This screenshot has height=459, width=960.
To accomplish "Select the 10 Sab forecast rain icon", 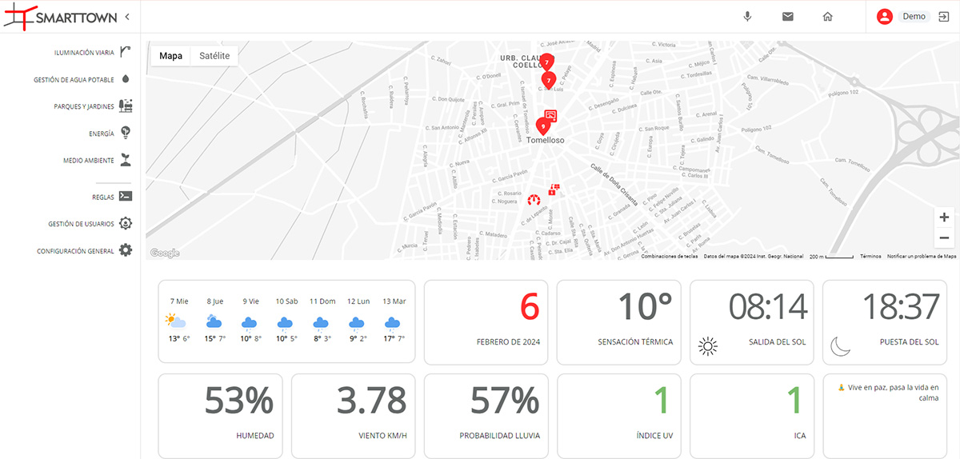I will (285, 322).
